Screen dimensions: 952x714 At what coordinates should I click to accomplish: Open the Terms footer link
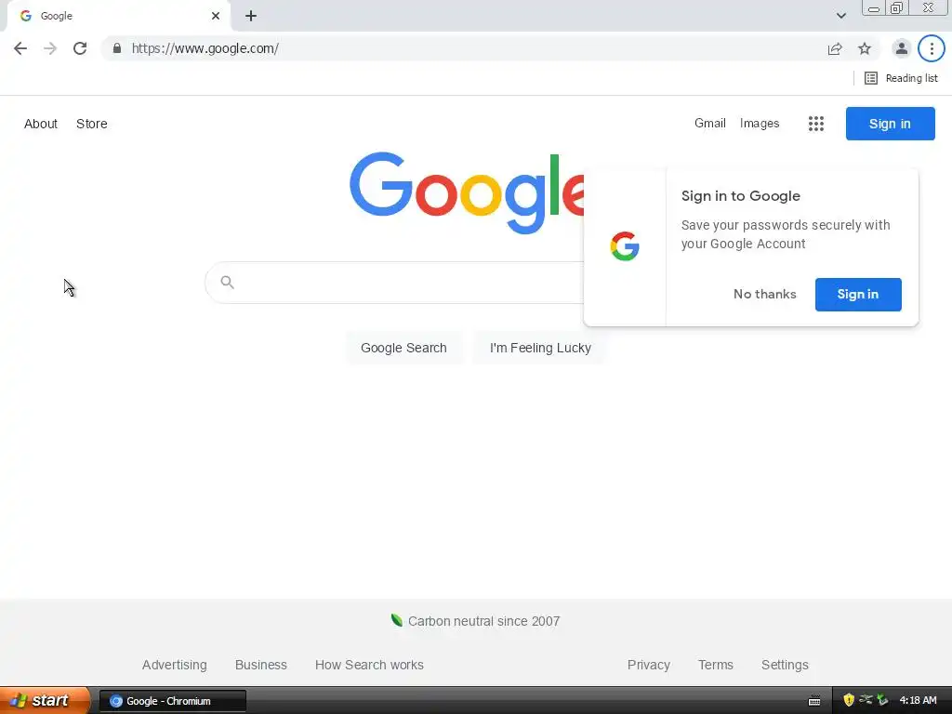click(x=716, y=665)
